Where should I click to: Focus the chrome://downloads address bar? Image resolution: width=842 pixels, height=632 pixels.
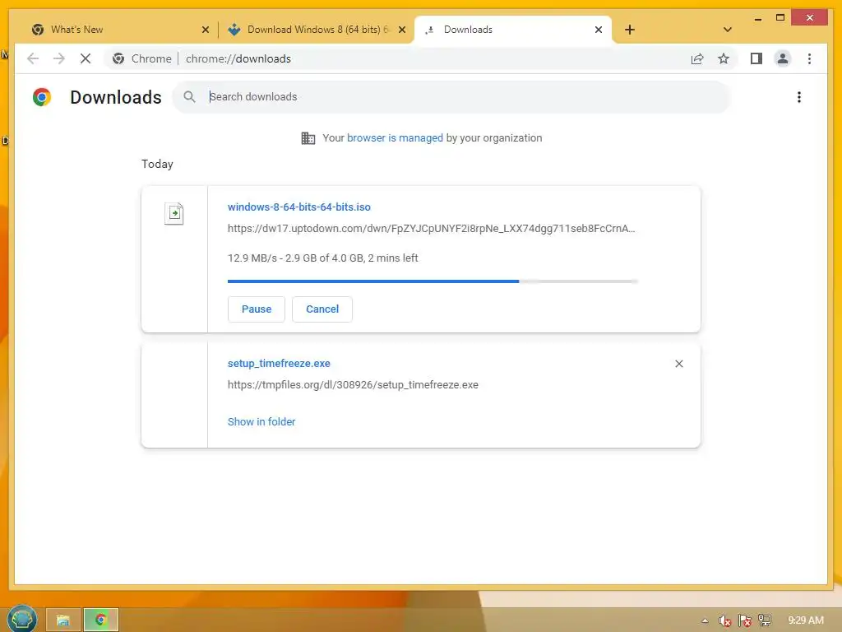point(238,58)
